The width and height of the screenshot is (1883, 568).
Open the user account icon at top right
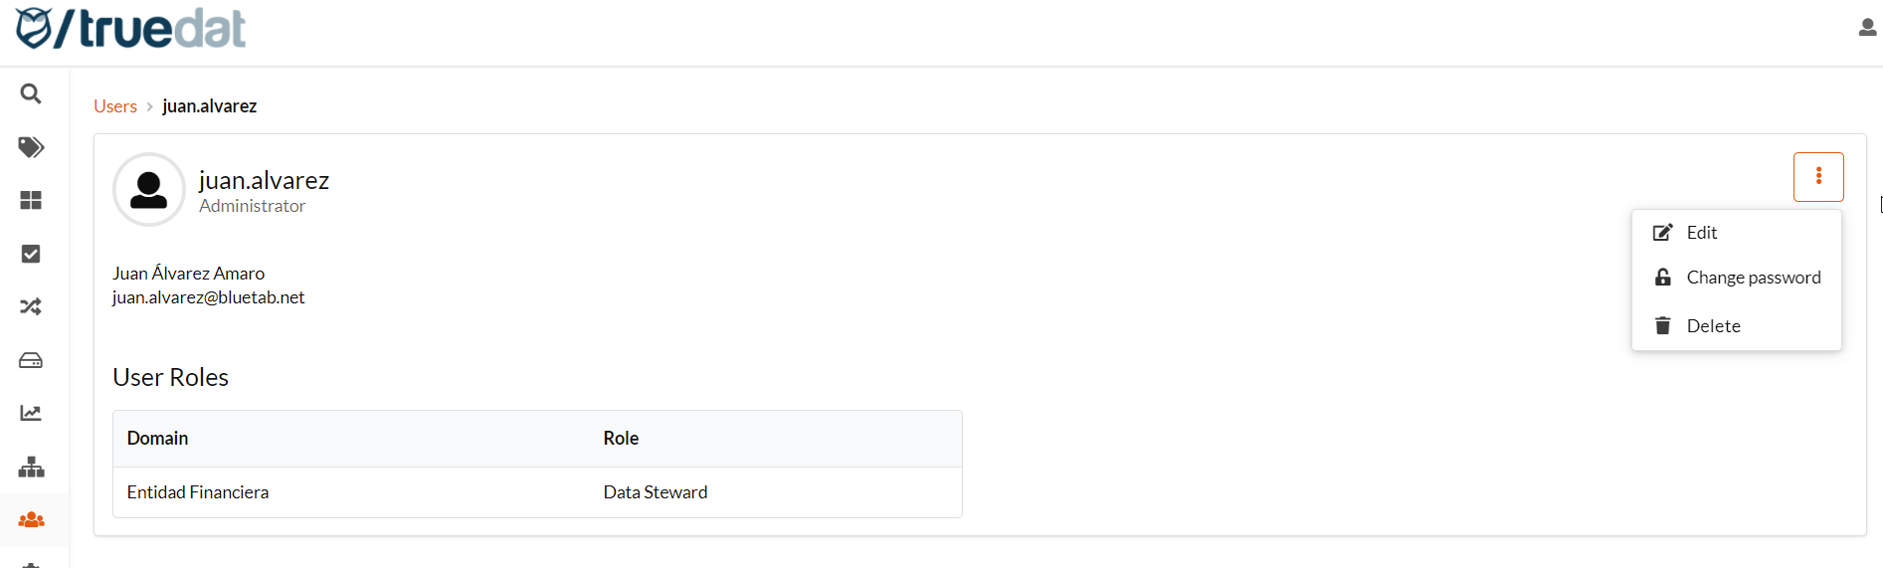[1867, 28]
